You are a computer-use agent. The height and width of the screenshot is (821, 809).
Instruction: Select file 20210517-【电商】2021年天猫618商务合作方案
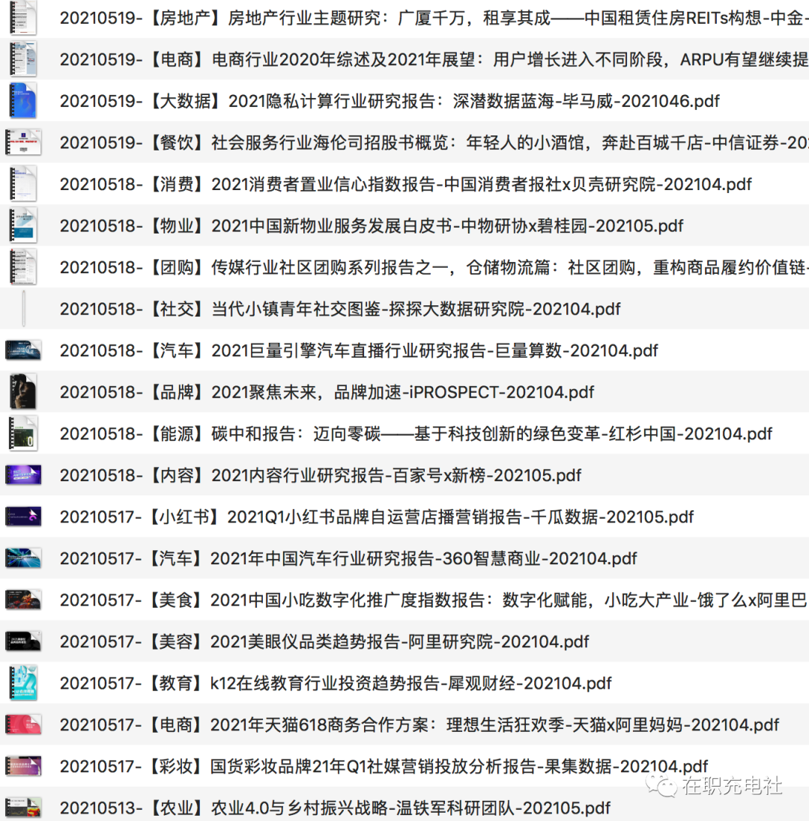[x=404, y=724]
